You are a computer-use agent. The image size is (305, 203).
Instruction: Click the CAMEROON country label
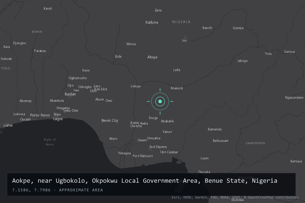255,143
